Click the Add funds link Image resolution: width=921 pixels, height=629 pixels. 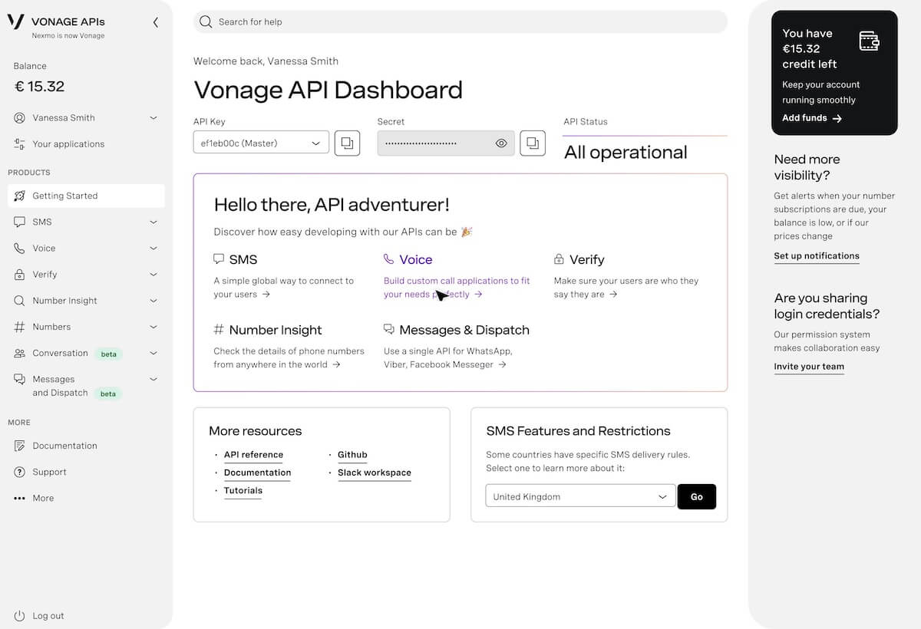pyautogui.click(x=811, y=118)
